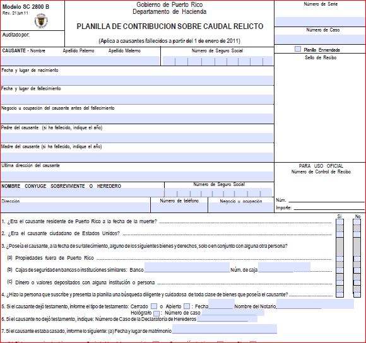The width and height of the screenshot is (366, 343).
Task: Mark Sí for Propiedades fuera de Puerto Rico
Action: point(339,259)
